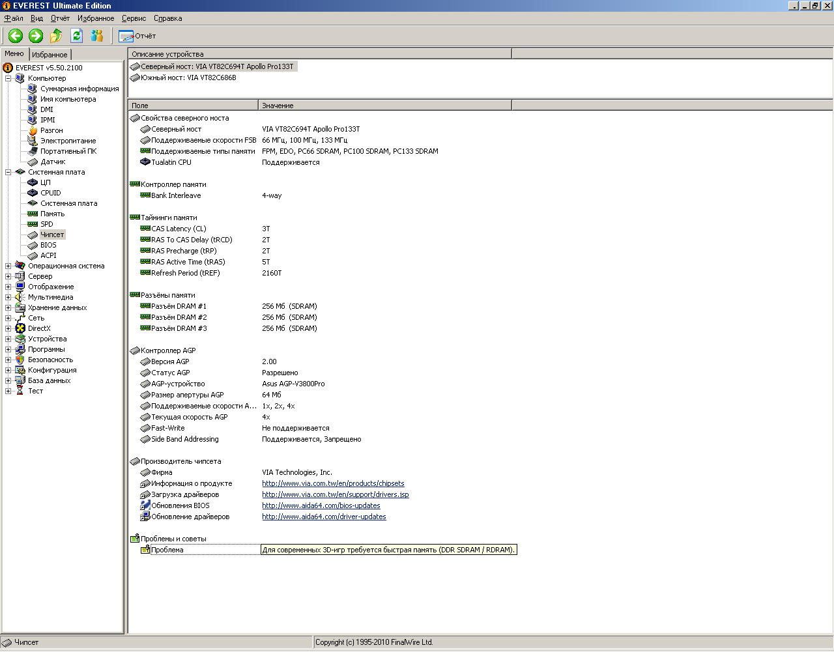Select Южный мост VIA VT82C686B device row

click(188, 78)
